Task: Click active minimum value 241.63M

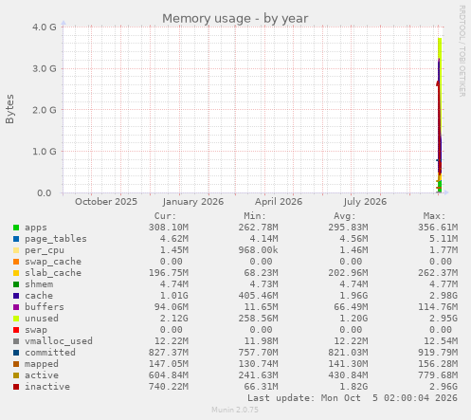Action: (x=258, y=375)
